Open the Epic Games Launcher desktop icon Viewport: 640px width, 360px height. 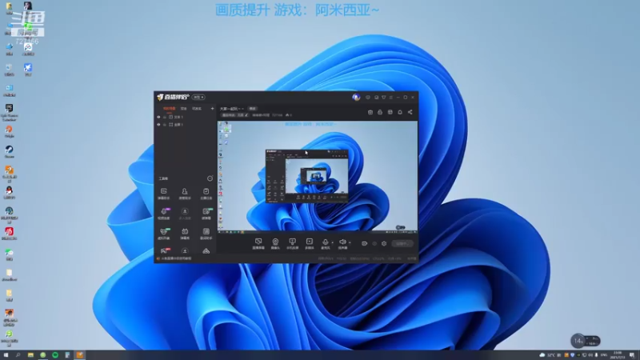(9, 112)
